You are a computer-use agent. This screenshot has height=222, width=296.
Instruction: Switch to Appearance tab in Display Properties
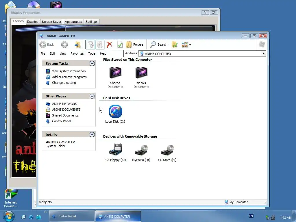point(73,22)
